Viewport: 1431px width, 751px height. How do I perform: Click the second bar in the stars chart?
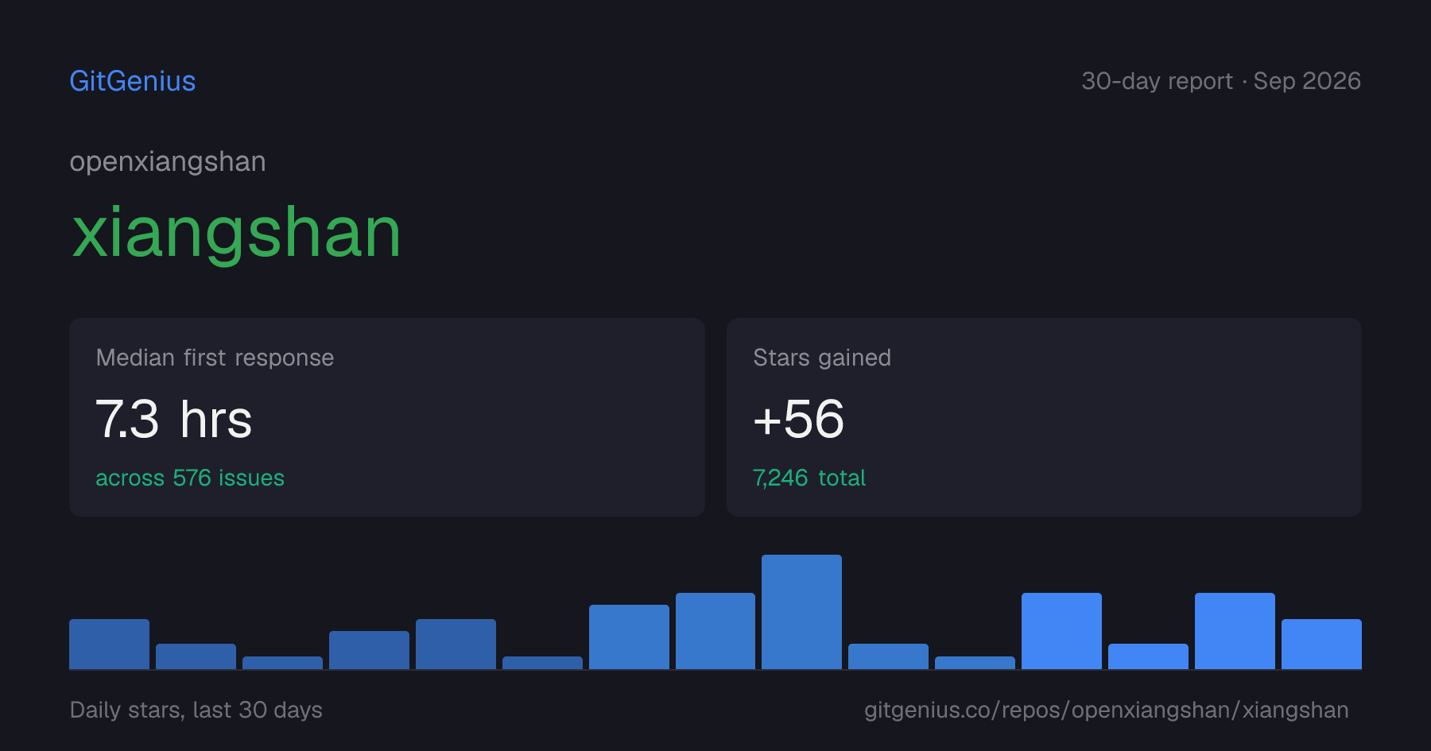[x=196, y=656]
